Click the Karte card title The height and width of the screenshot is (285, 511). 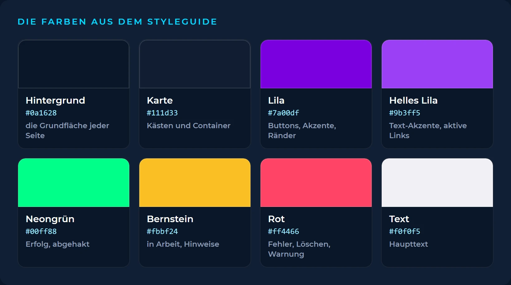[x=160, y=100]
